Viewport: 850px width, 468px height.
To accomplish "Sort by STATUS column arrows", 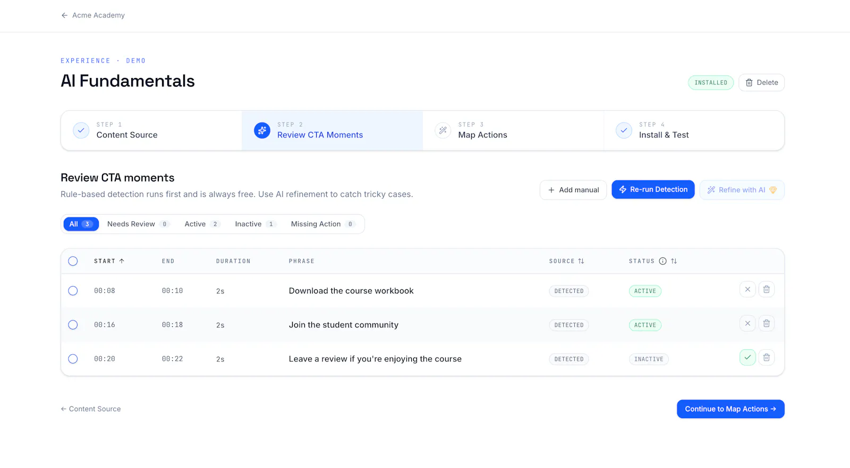I will tap(674, 261).
